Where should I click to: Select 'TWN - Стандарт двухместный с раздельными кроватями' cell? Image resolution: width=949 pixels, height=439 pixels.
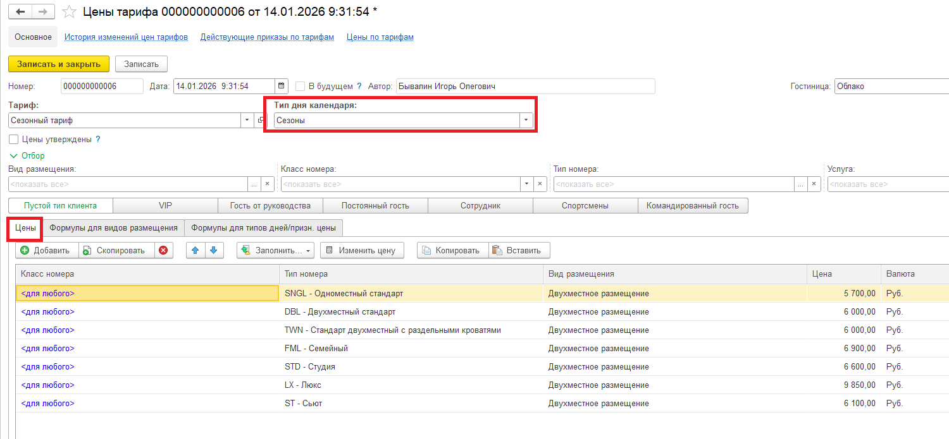tap(411, 330)
